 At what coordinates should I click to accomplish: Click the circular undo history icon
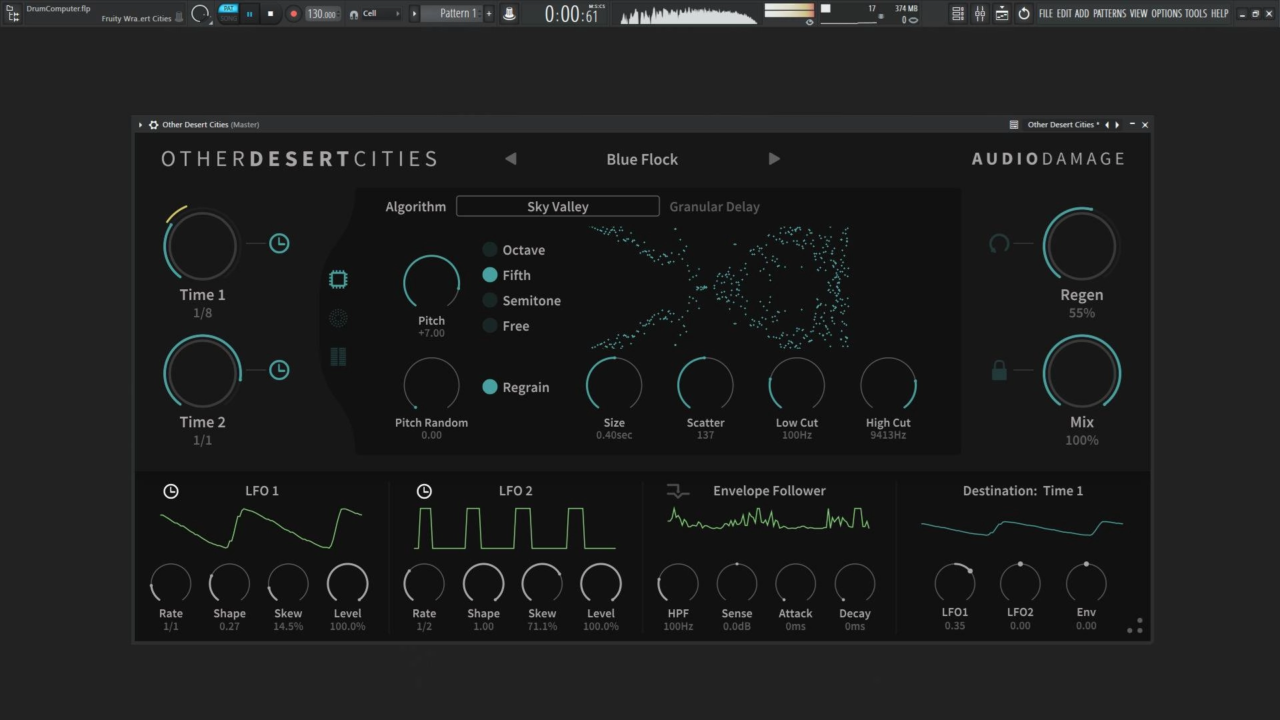pyautogui.click(x=1024, y=13)
